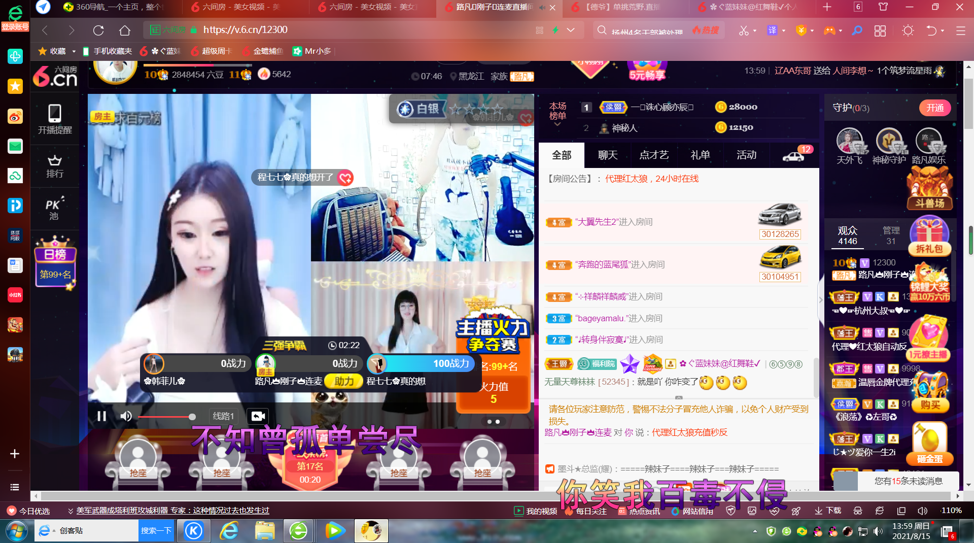Switch to the 点才艺 tab
The height and width of the screenshot is (543, 974).
pos(654,155)
